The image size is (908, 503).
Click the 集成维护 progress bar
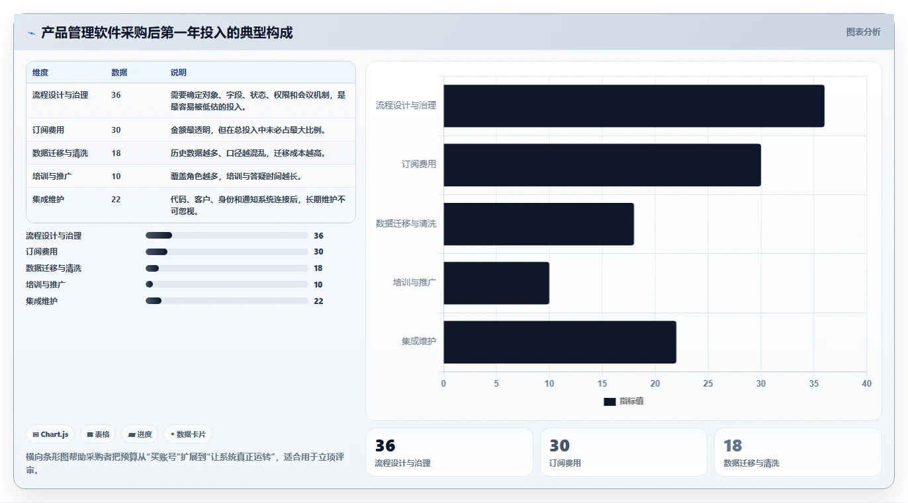tap(227, 301)
